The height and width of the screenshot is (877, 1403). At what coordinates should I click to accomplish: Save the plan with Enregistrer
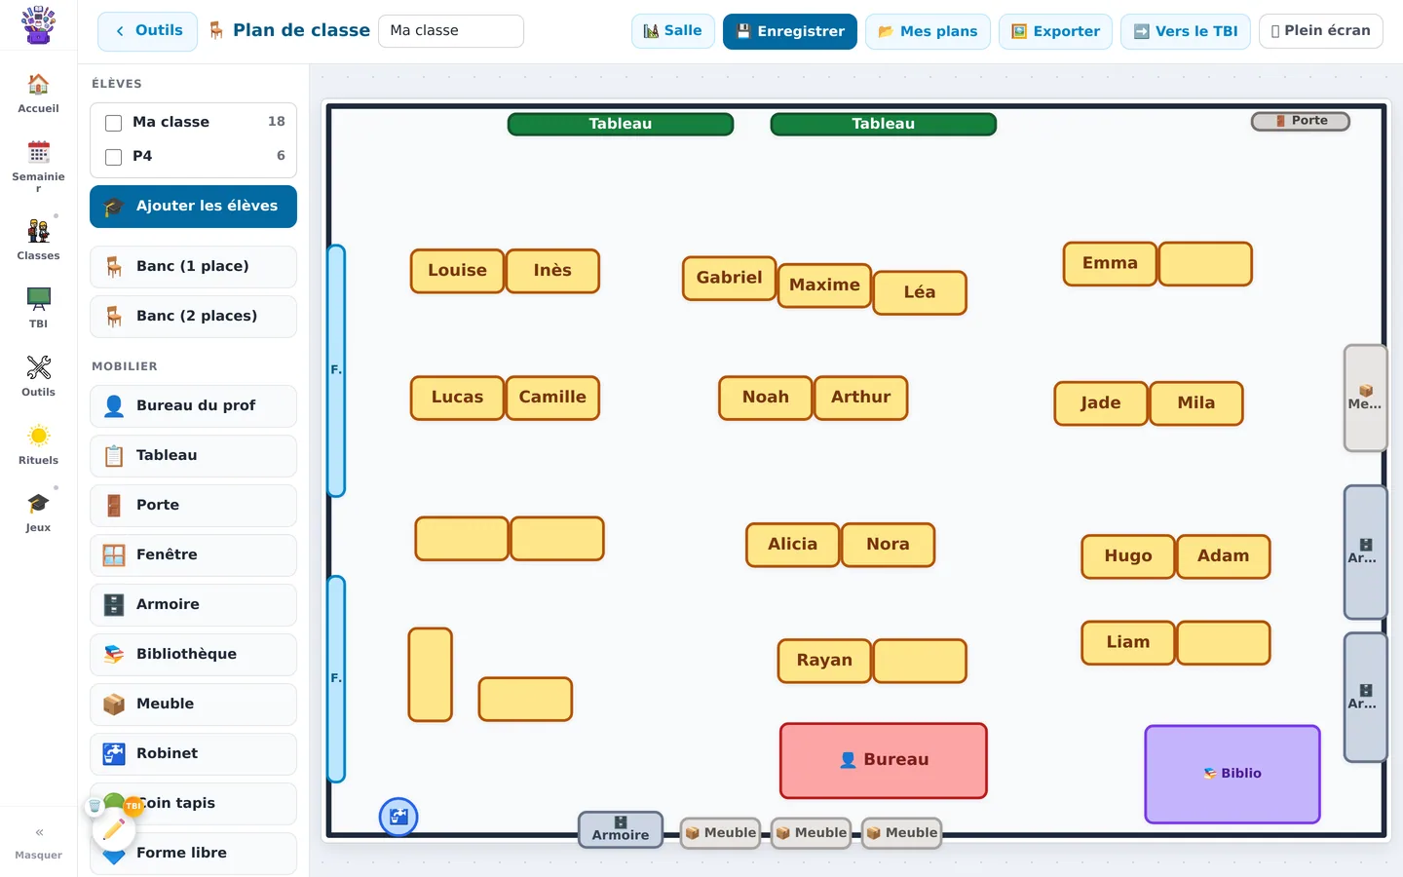[x=790, y=31]
